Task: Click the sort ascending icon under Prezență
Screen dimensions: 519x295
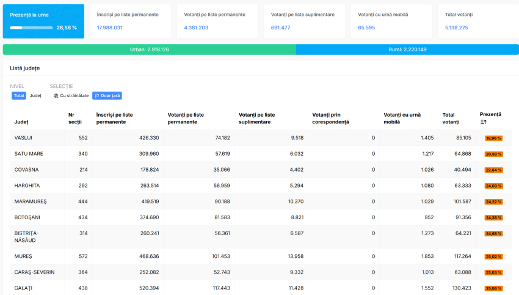Action: [483, 122]
